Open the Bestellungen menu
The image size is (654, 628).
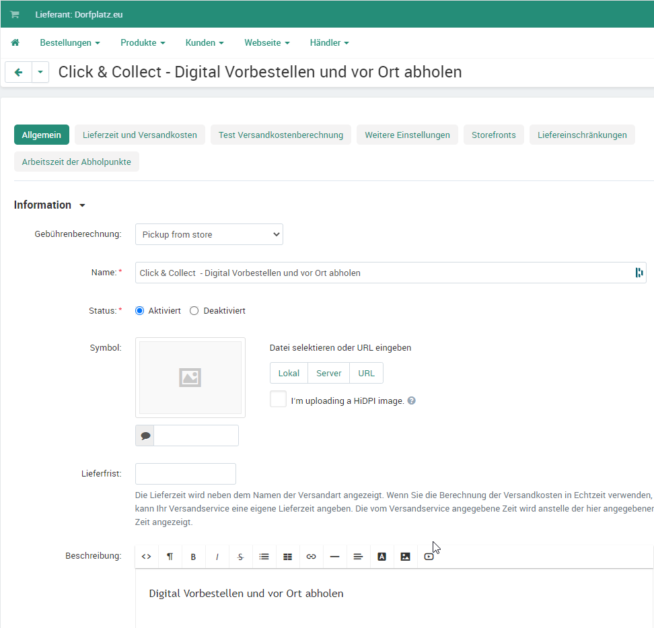coord(70,42)
